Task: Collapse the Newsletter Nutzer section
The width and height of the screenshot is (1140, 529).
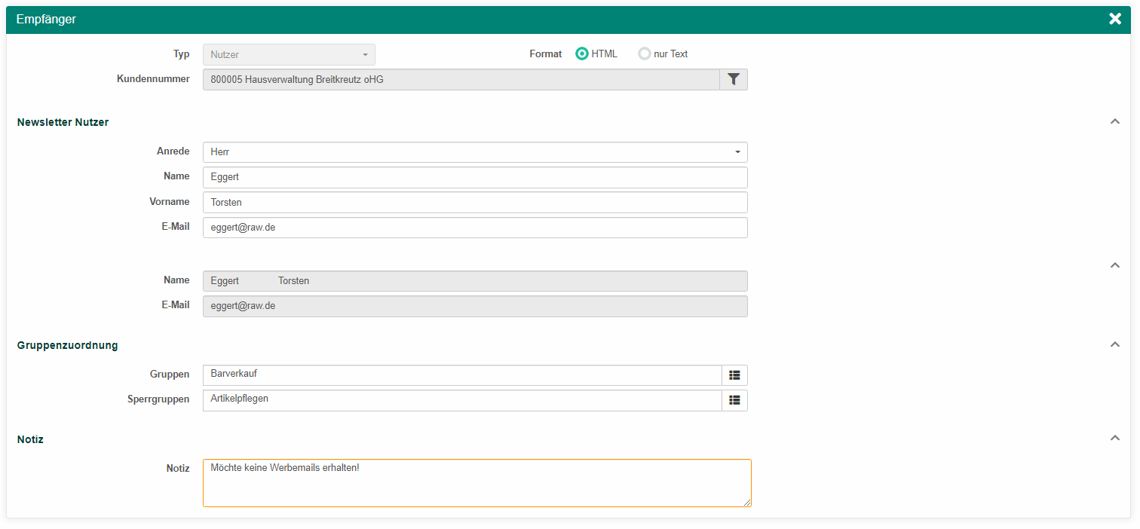Action: click(1115, 122)
